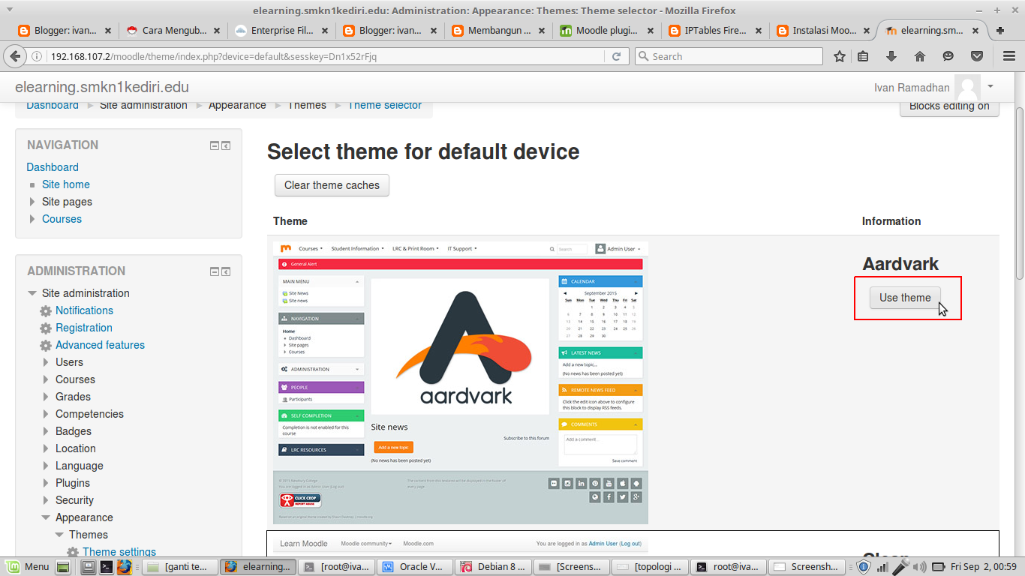Click the gear icon beside Theme settings
Image resolution: width=1025 pixels, height=576 pixels.
pos(72,551)
